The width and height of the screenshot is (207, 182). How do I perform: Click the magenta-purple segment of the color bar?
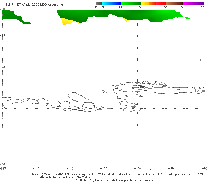[x=194, y=3]
